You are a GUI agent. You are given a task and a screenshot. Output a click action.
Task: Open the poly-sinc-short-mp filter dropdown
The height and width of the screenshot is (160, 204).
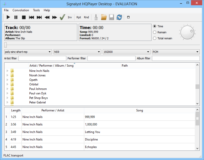click(x=27, y=52)
